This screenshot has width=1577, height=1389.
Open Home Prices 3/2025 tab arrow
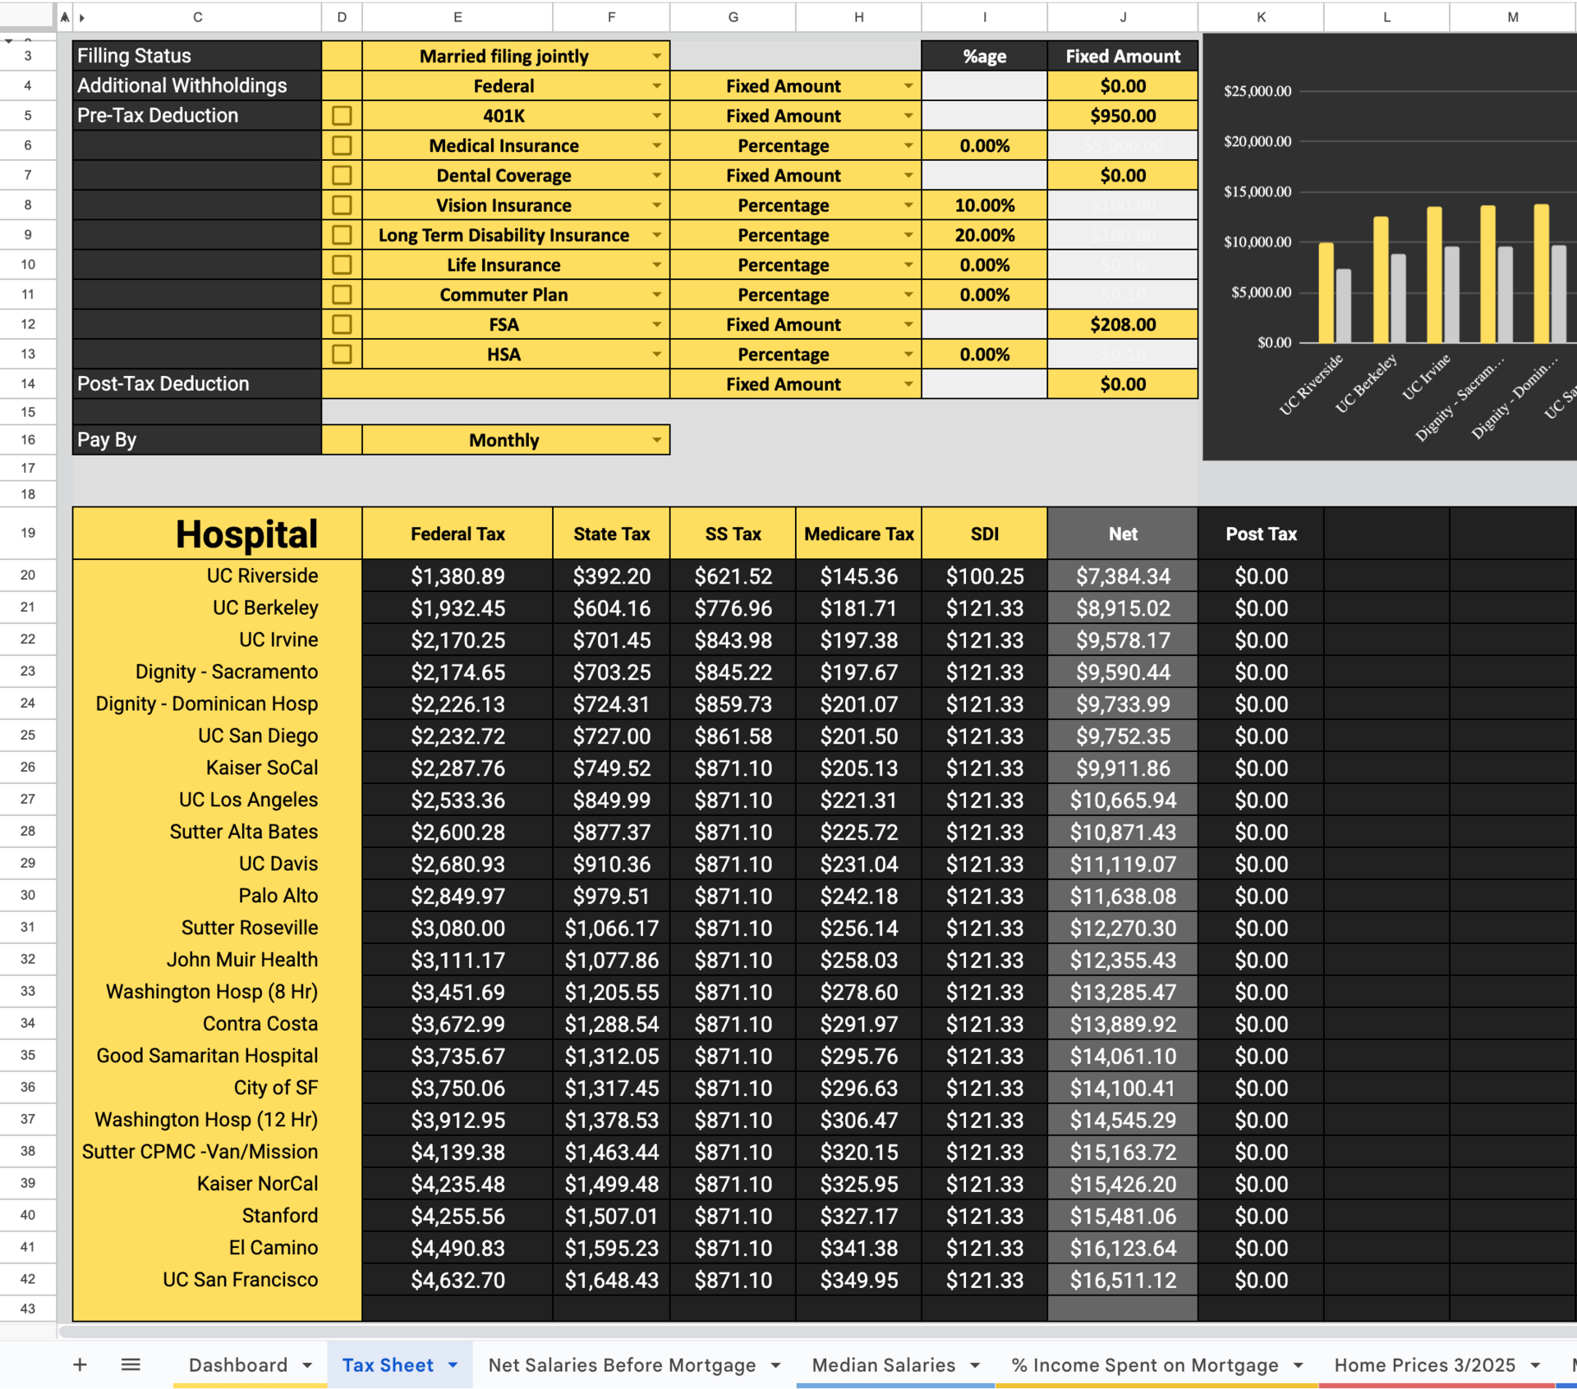click(x=1535, y=1365)
